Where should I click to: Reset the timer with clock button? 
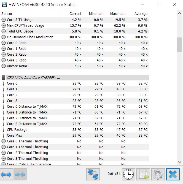pyautogui.click(x=128, y=174)
